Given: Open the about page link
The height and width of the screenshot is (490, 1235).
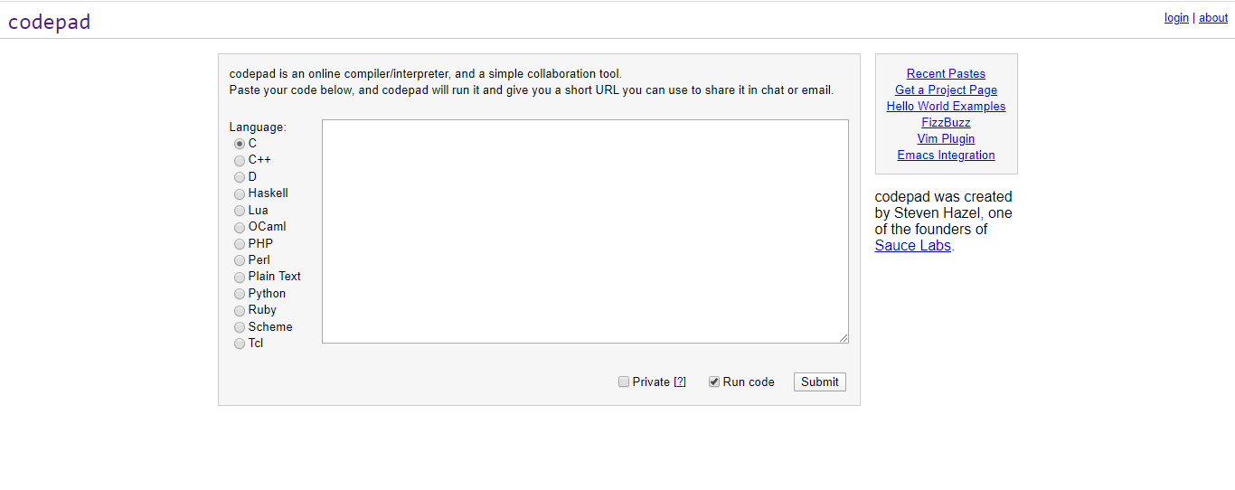Looking at the screenshot, I should (1213, 18).
